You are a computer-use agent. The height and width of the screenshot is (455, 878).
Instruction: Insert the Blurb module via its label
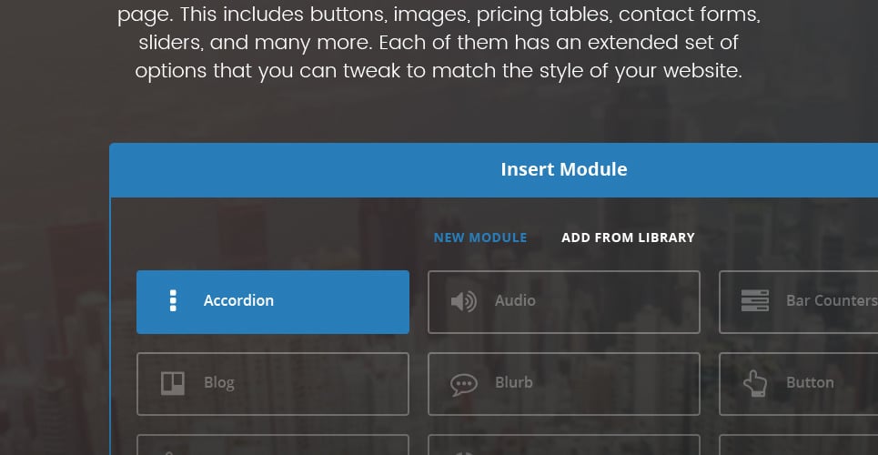pyautogui.click(x=514, y=383)
